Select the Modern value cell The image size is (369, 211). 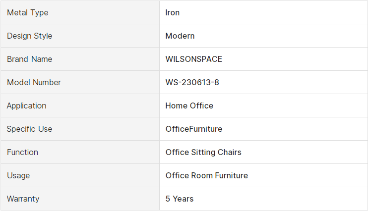pos(263,36)
